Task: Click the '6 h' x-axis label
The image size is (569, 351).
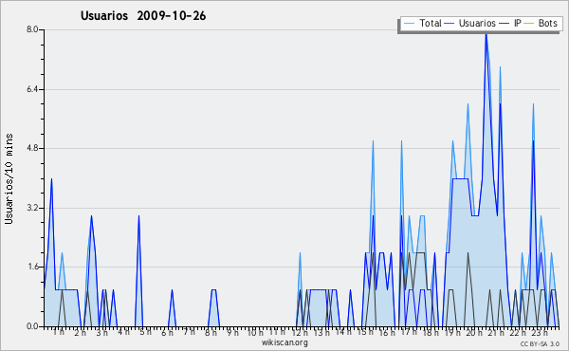Action: [167, 332]
